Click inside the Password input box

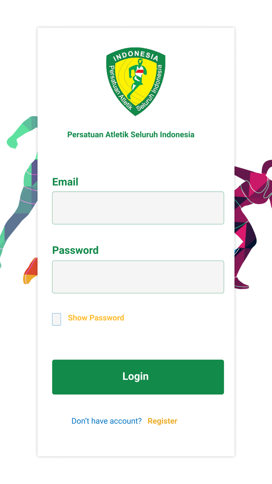click(x=138, y=277)
